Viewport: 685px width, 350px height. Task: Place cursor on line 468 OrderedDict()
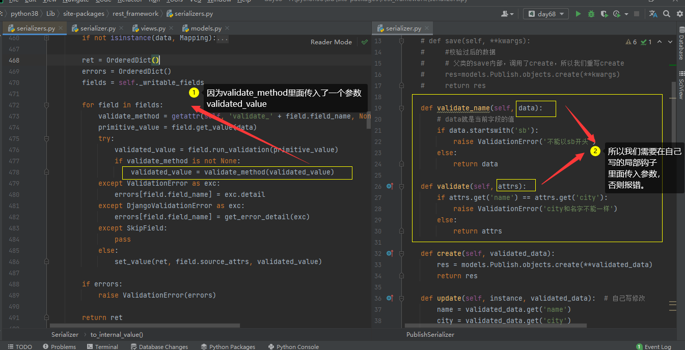pyautogui.click(x=132, y=60)
